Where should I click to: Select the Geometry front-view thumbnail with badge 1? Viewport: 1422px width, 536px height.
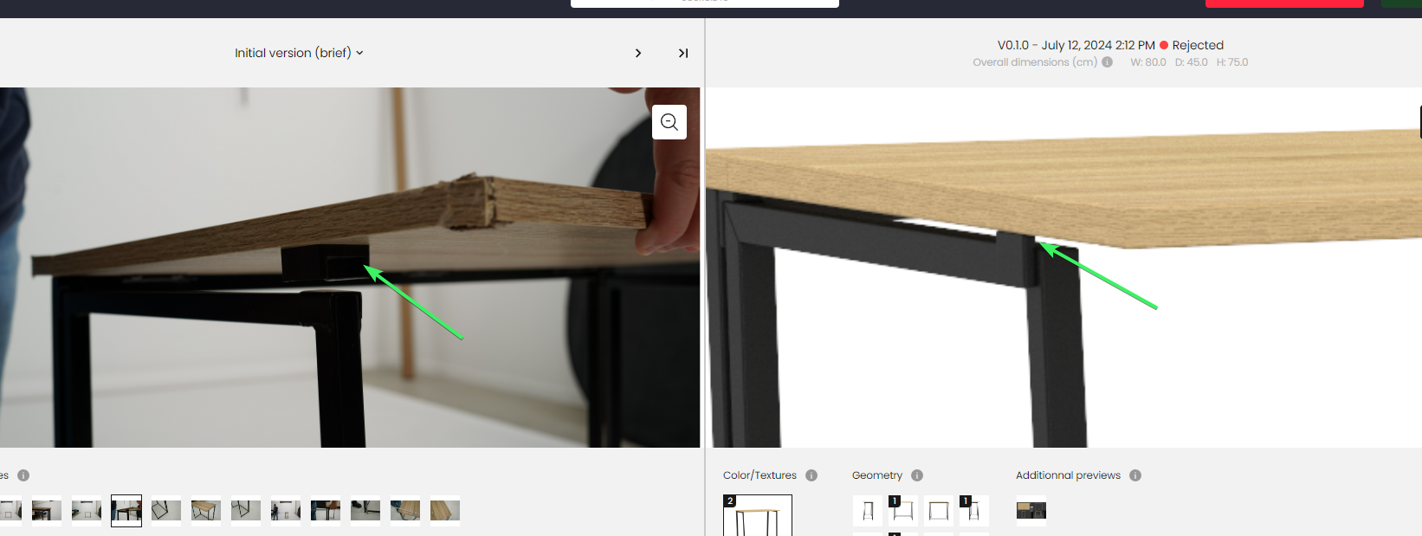[x=903, y=511]
